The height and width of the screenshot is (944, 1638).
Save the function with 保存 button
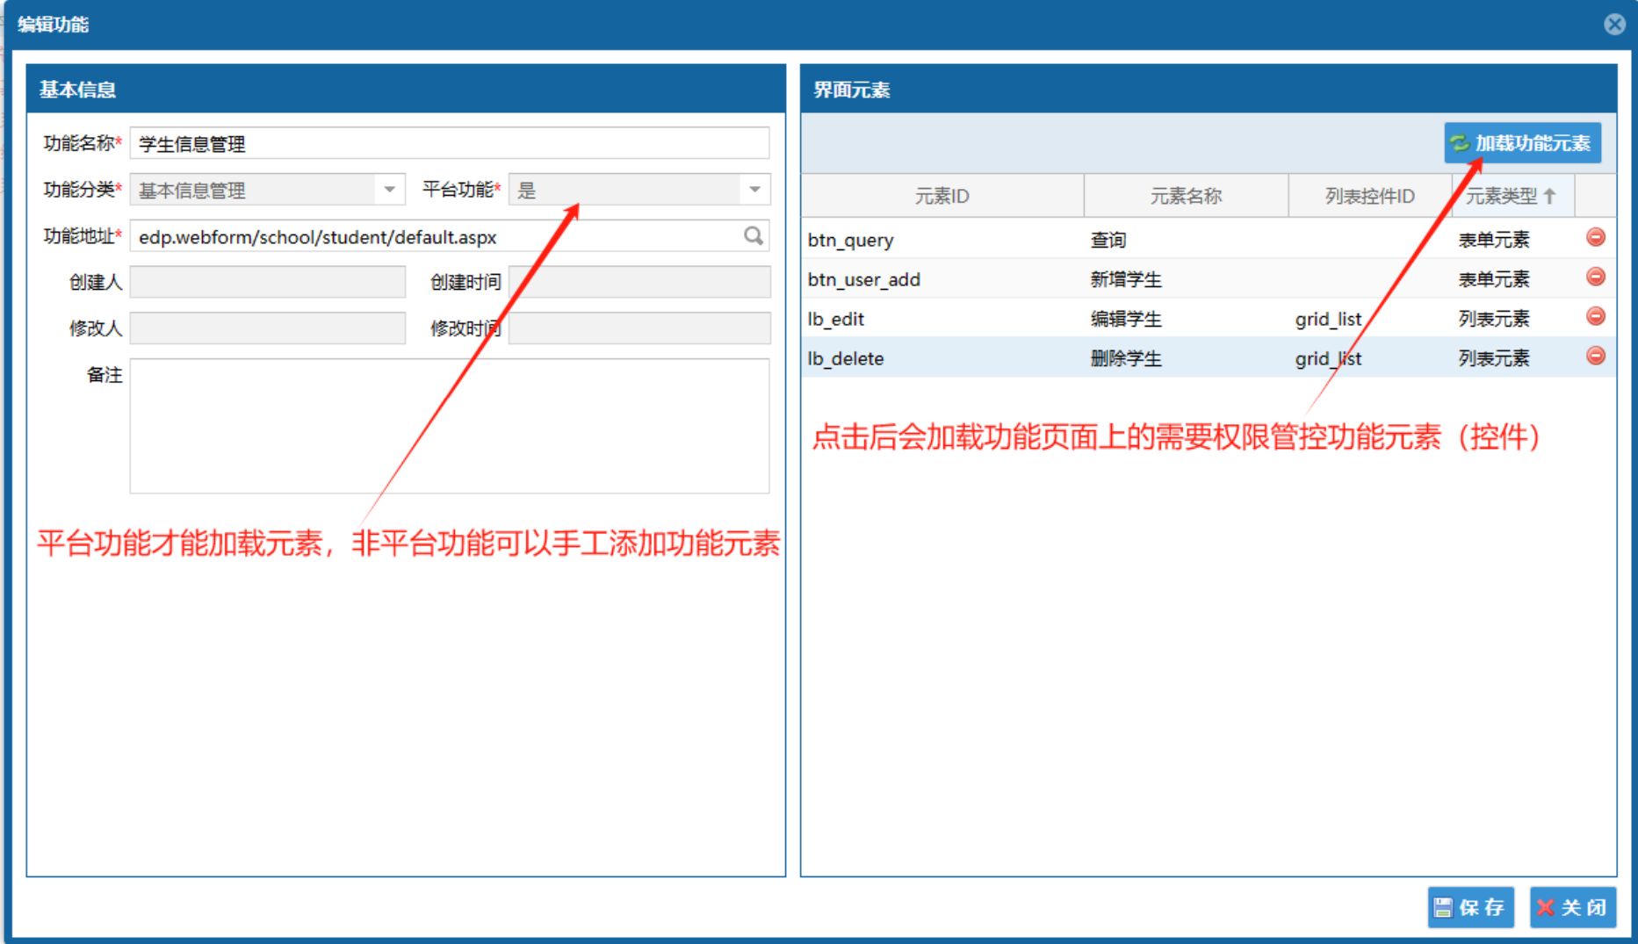tap(1470, 907)
